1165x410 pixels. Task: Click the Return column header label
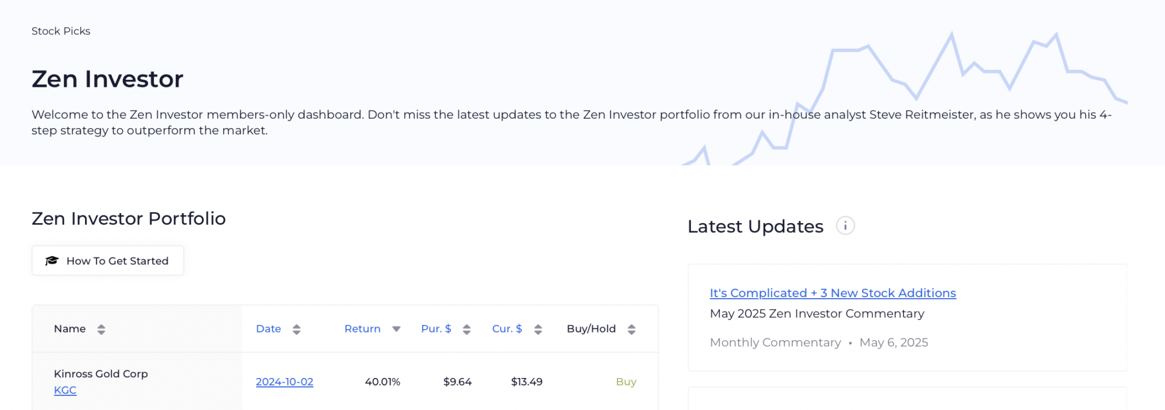(x=362, y=328)
